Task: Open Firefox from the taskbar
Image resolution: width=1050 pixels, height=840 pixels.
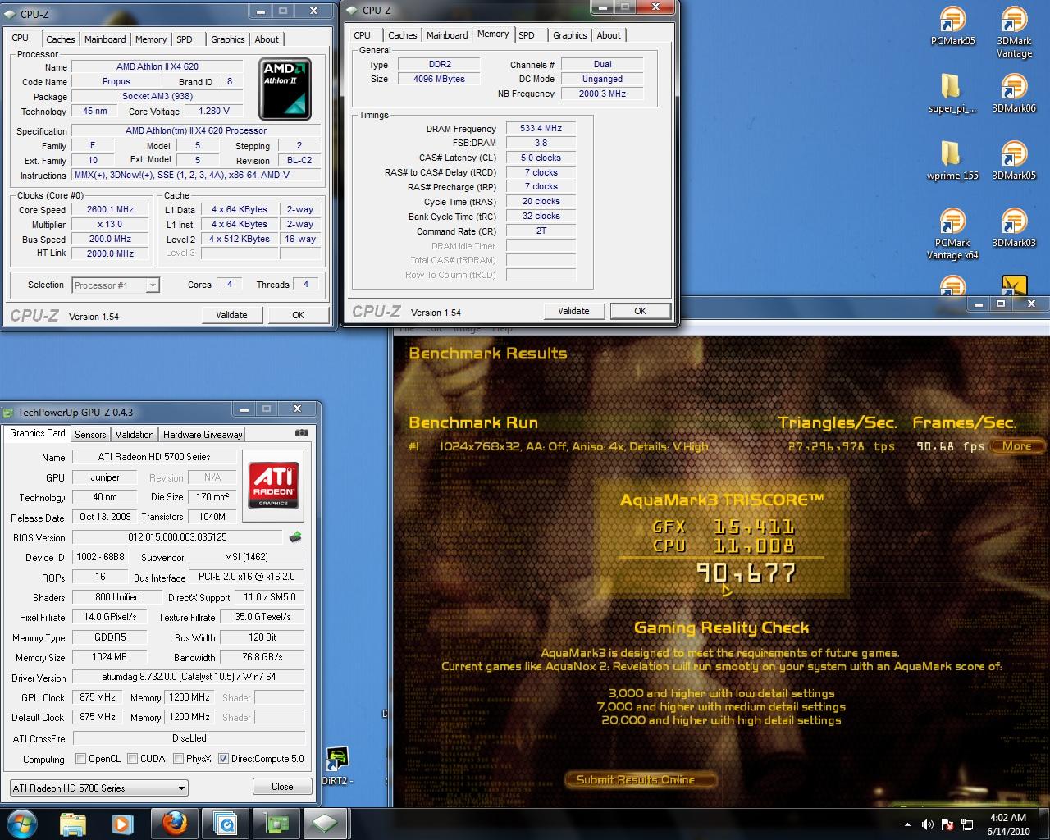Action: coord(173,823)
